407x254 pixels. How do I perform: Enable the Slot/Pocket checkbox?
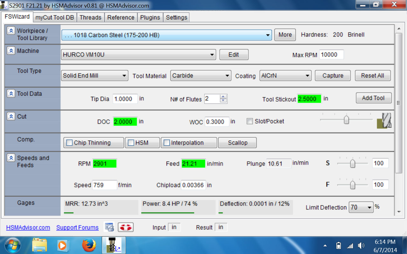(250, 121)
